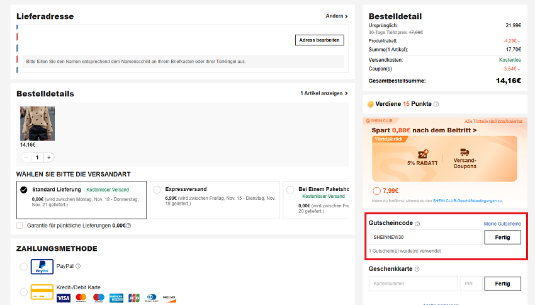Open the Meine Gutscheine link
535x305 pixels.
tap(502, 224)
